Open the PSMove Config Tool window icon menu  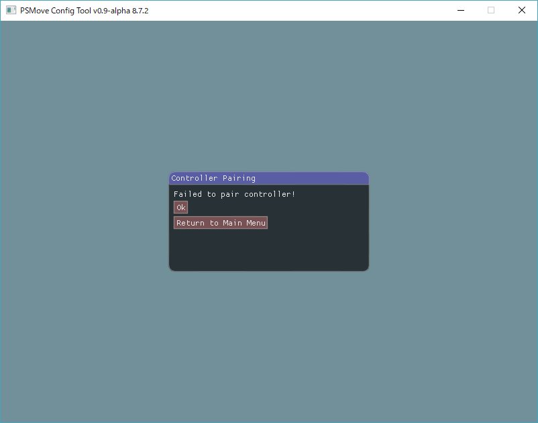(x=11, y=10)
